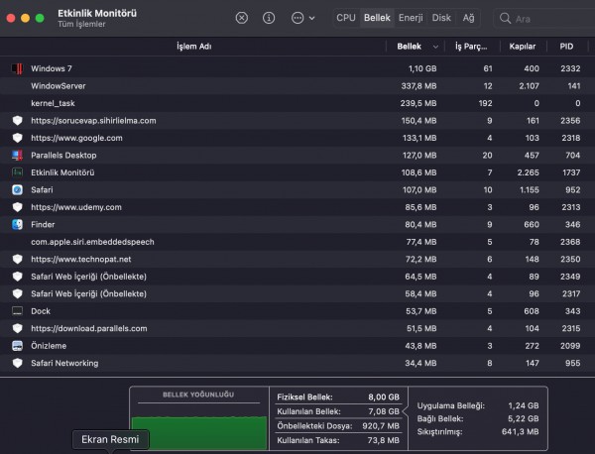Click the stop process (X) toolbar icon

tap(241, 18)
